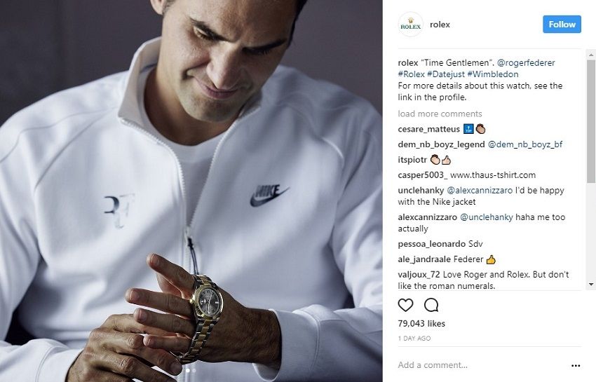Click the heart like icon
This screenshot has height=382, width=596.
[x=405, y=305]
